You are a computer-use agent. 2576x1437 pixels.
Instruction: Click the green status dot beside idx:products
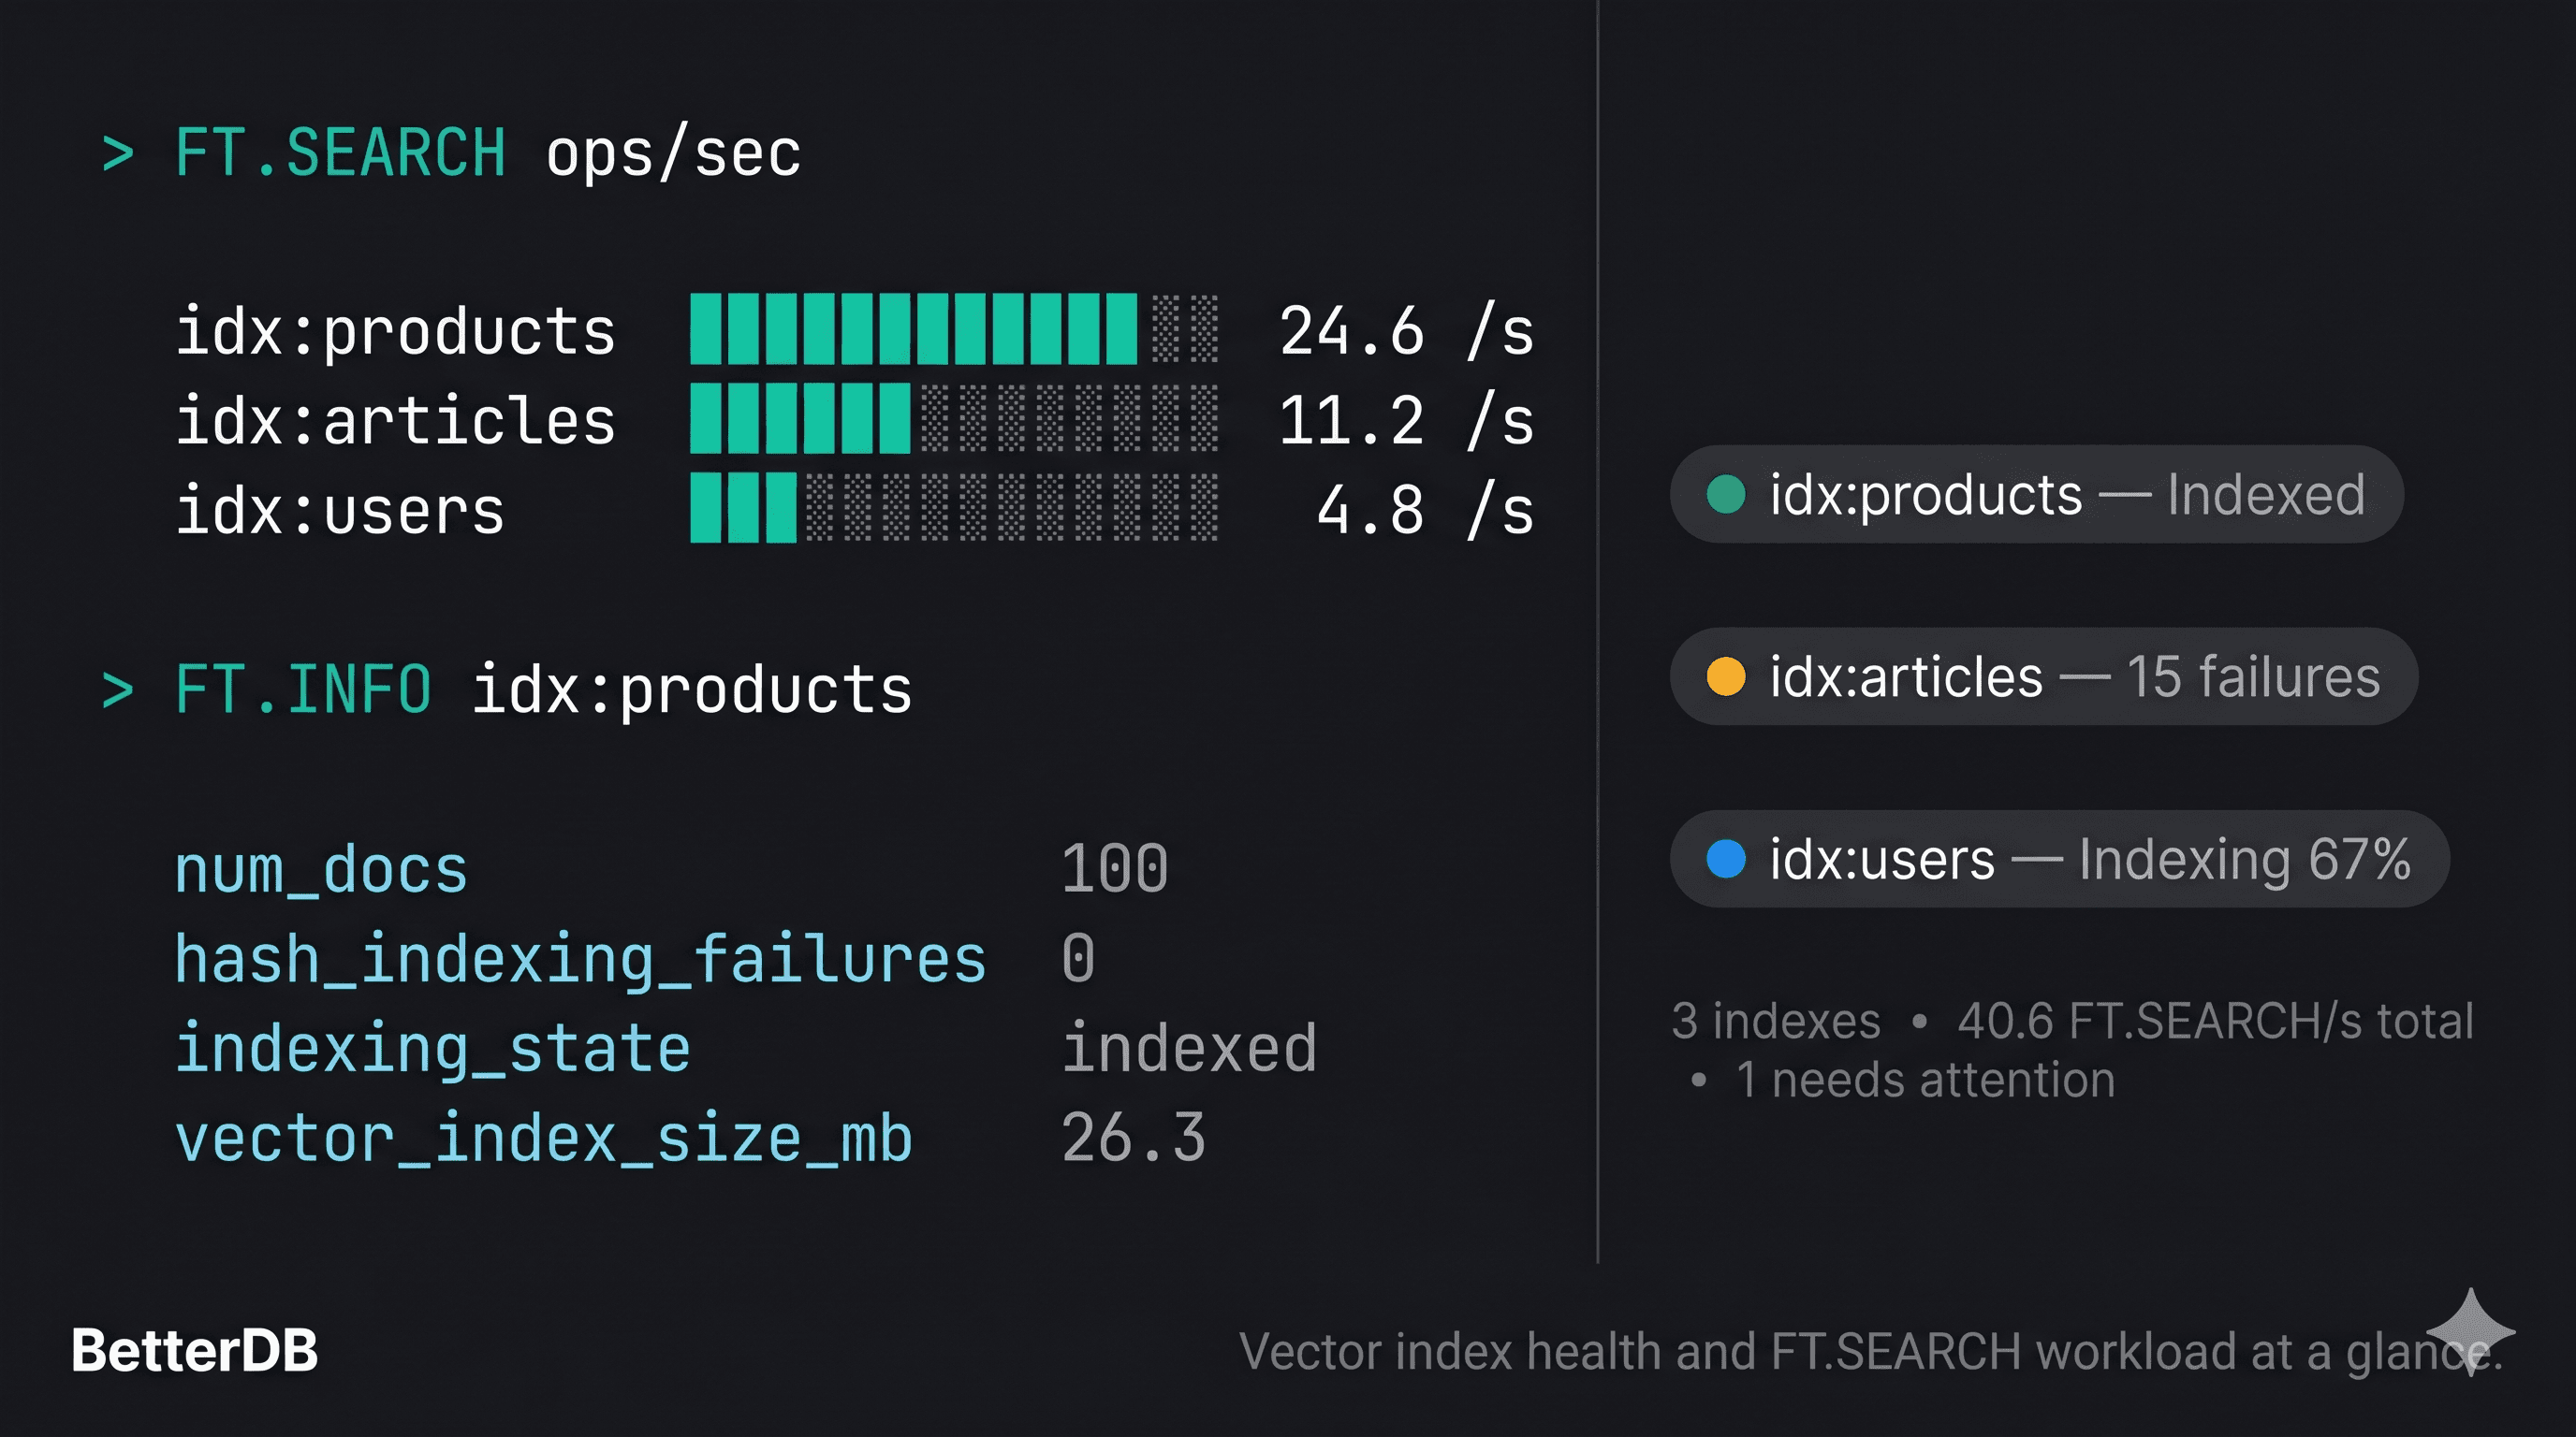[x=1725, y=494]
